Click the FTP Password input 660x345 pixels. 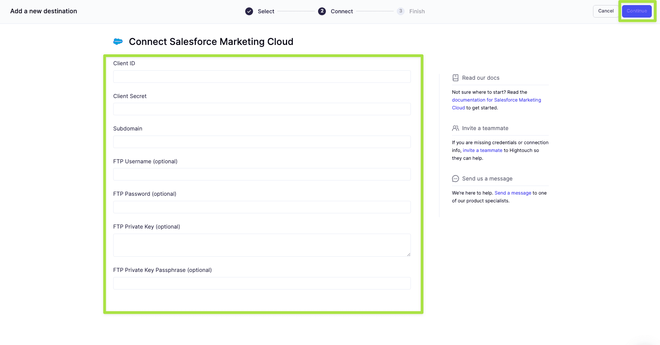pyautogui.click(x=262, y=207)
